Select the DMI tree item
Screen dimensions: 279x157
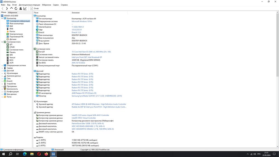coord(11,26)
